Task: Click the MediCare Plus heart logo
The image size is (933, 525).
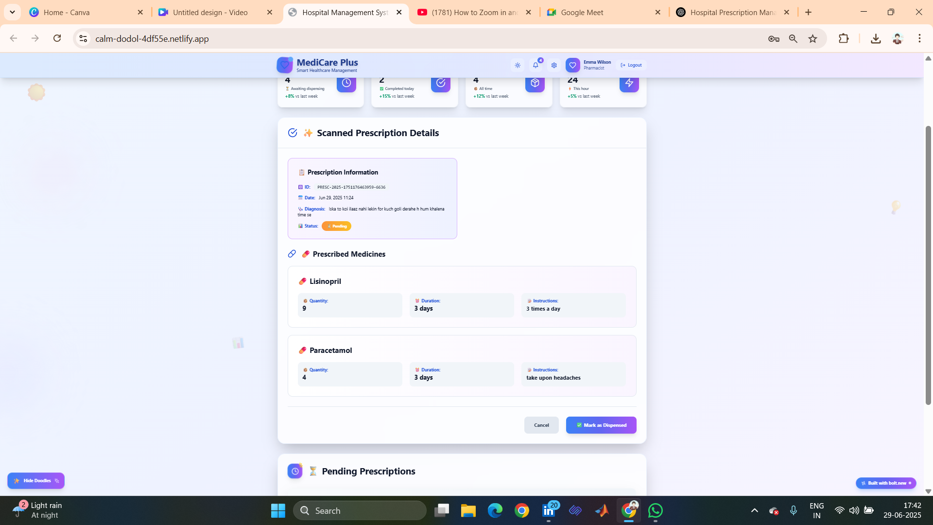Action: click(x=285, y=65)
